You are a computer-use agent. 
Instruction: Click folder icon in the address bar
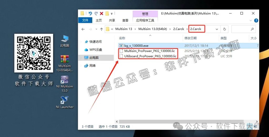pyautogui.click(x=108, y=29)
